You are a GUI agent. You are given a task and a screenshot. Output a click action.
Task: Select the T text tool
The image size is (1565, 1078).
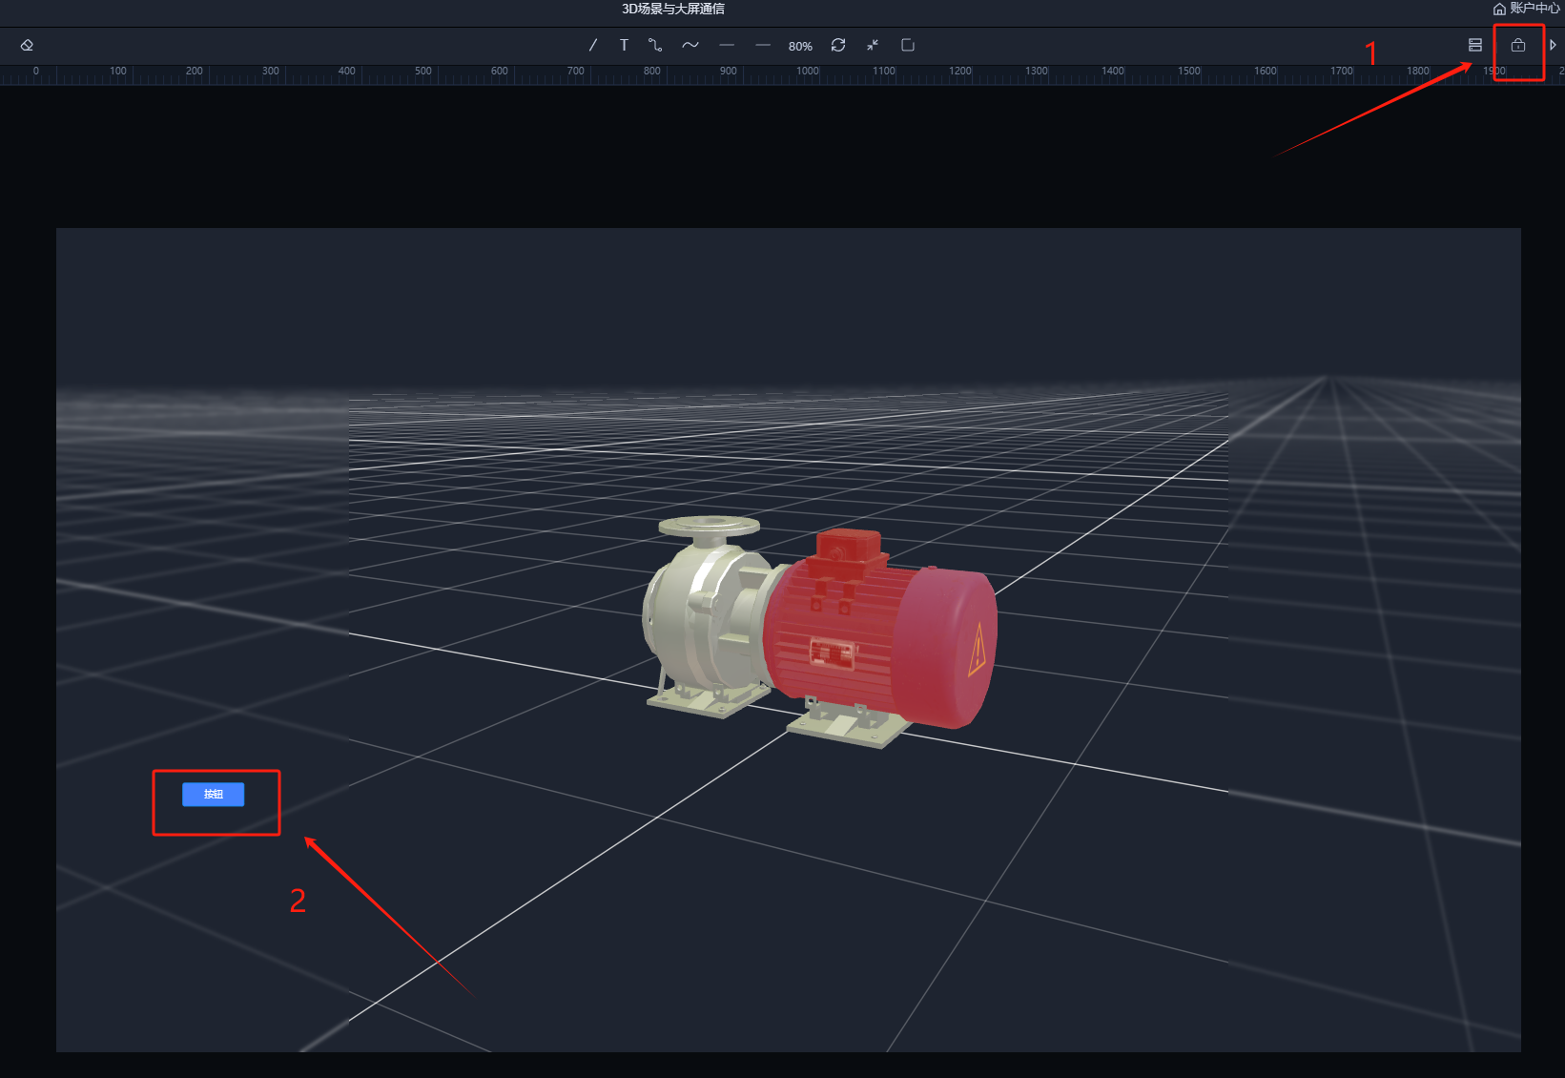(x=624, y=45)
